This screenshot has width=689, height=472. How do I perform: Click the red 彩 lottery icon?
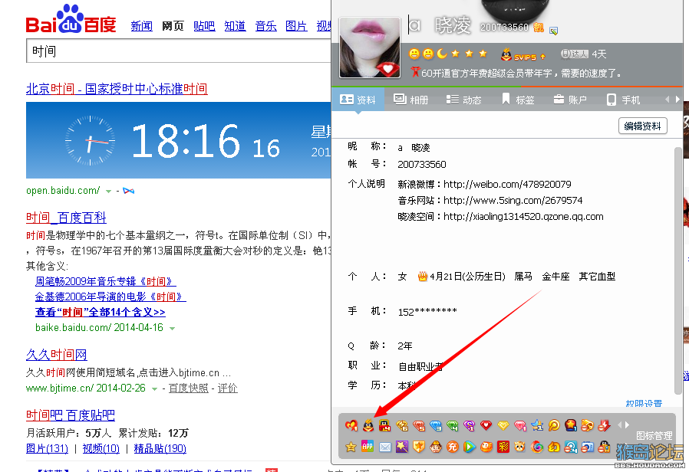[503, 447]
